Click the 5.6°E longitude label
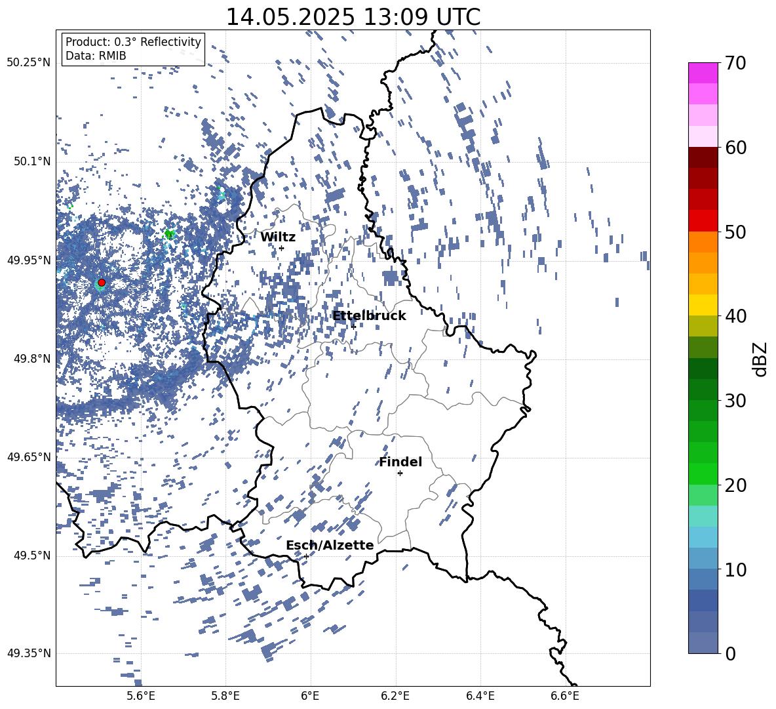 tap(141, 696)
